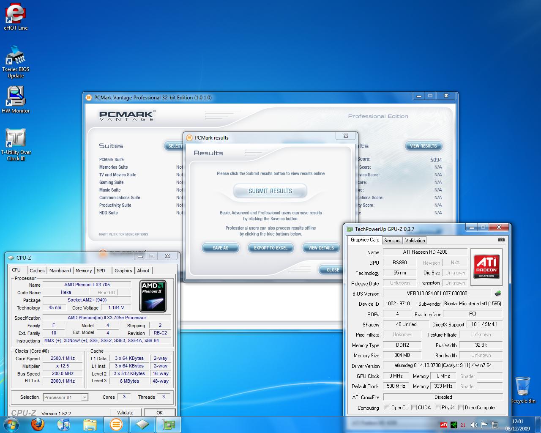Click the Driver Version field in GPU-Z
The image size is (541, 433).
point(443,366)
